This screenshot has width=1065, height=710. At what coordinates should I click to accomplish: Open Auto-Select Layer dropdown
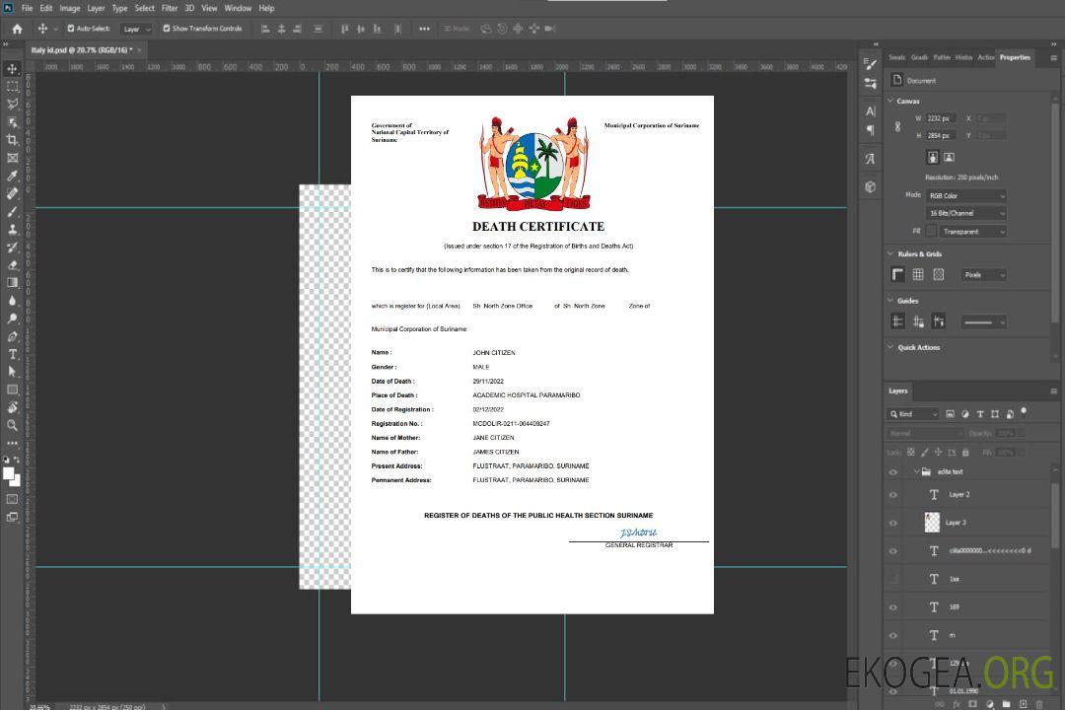point(136,29)
